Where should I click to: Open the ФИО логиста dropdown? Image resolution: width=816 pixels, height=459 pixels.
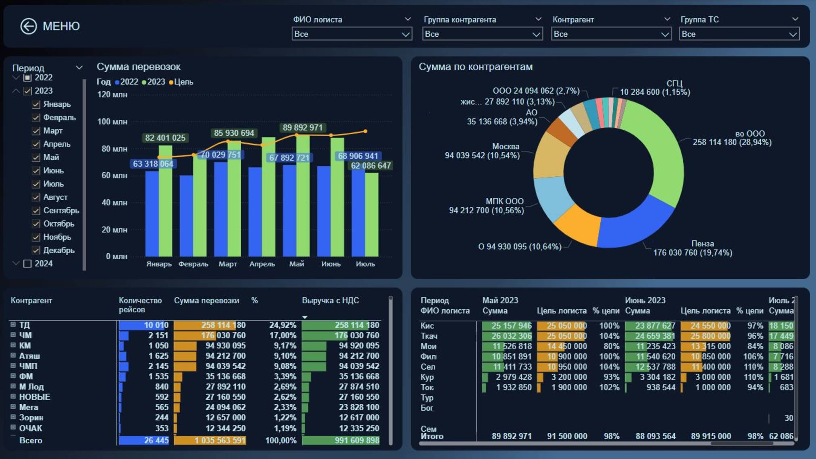tap(405, 34)
